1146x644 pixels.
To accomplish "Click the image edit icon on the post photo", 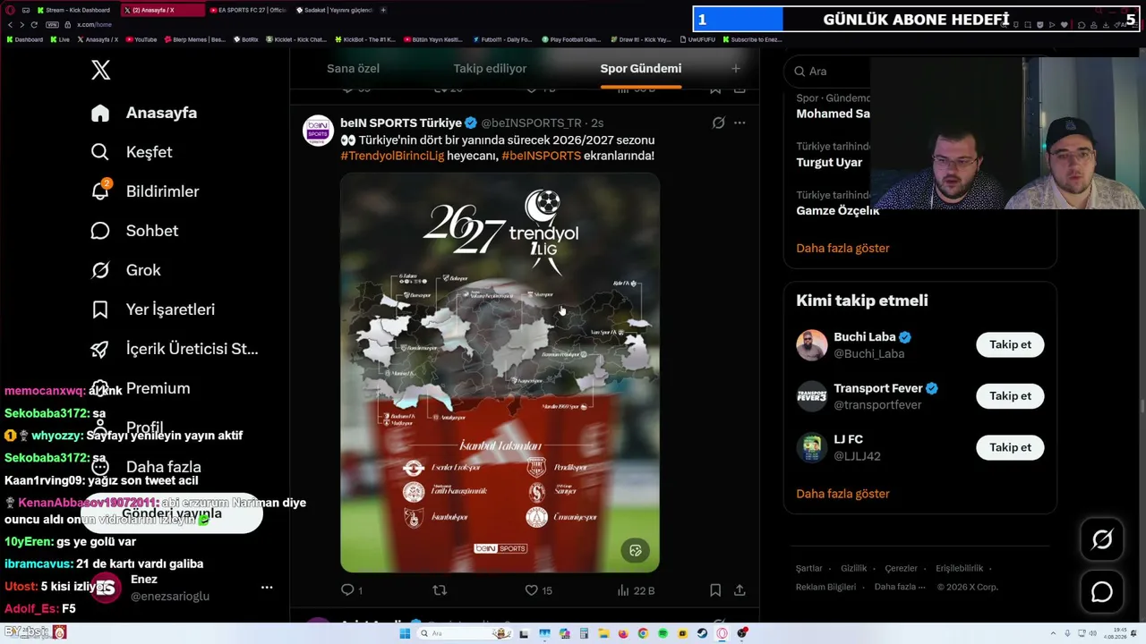I will click(636, 550).
